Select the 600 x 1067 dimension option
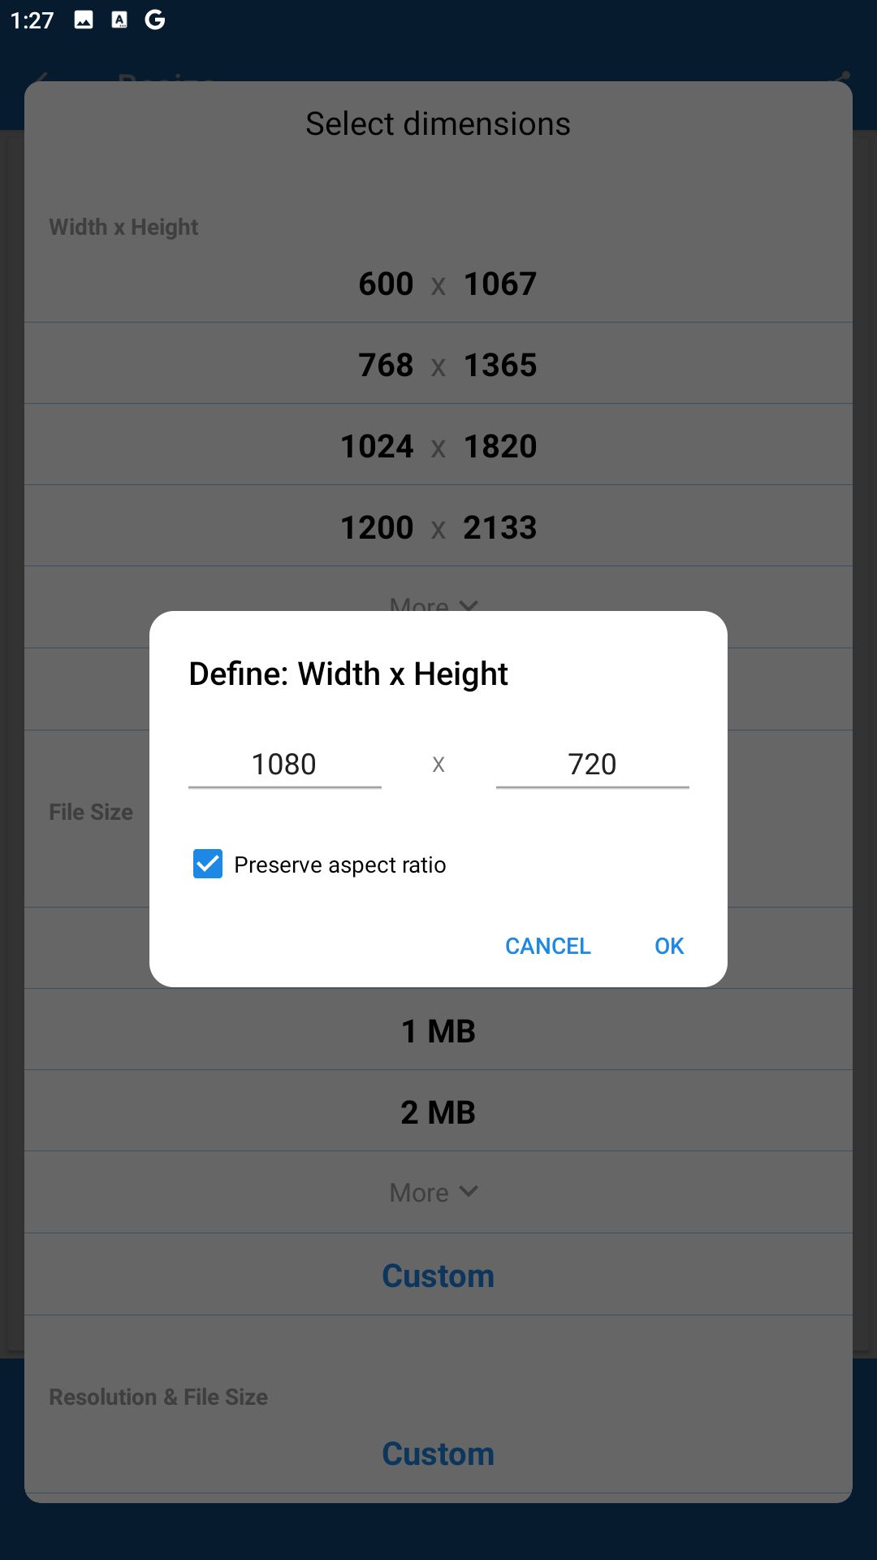Screen dimensions: 877x1560 (x=438, y=284)
